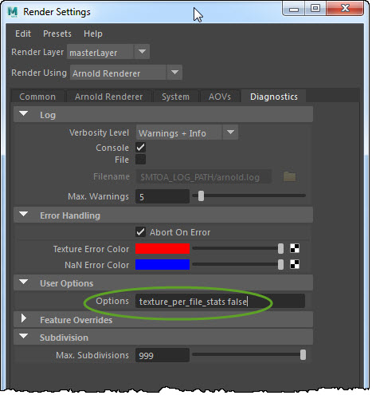This screenshot has height=395, width=372.
Task: Open the Edit menu
Action: pos(23,34)
